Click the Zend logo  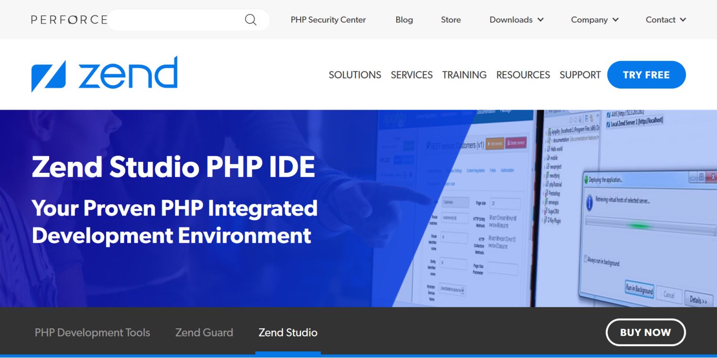click(103, 74)
